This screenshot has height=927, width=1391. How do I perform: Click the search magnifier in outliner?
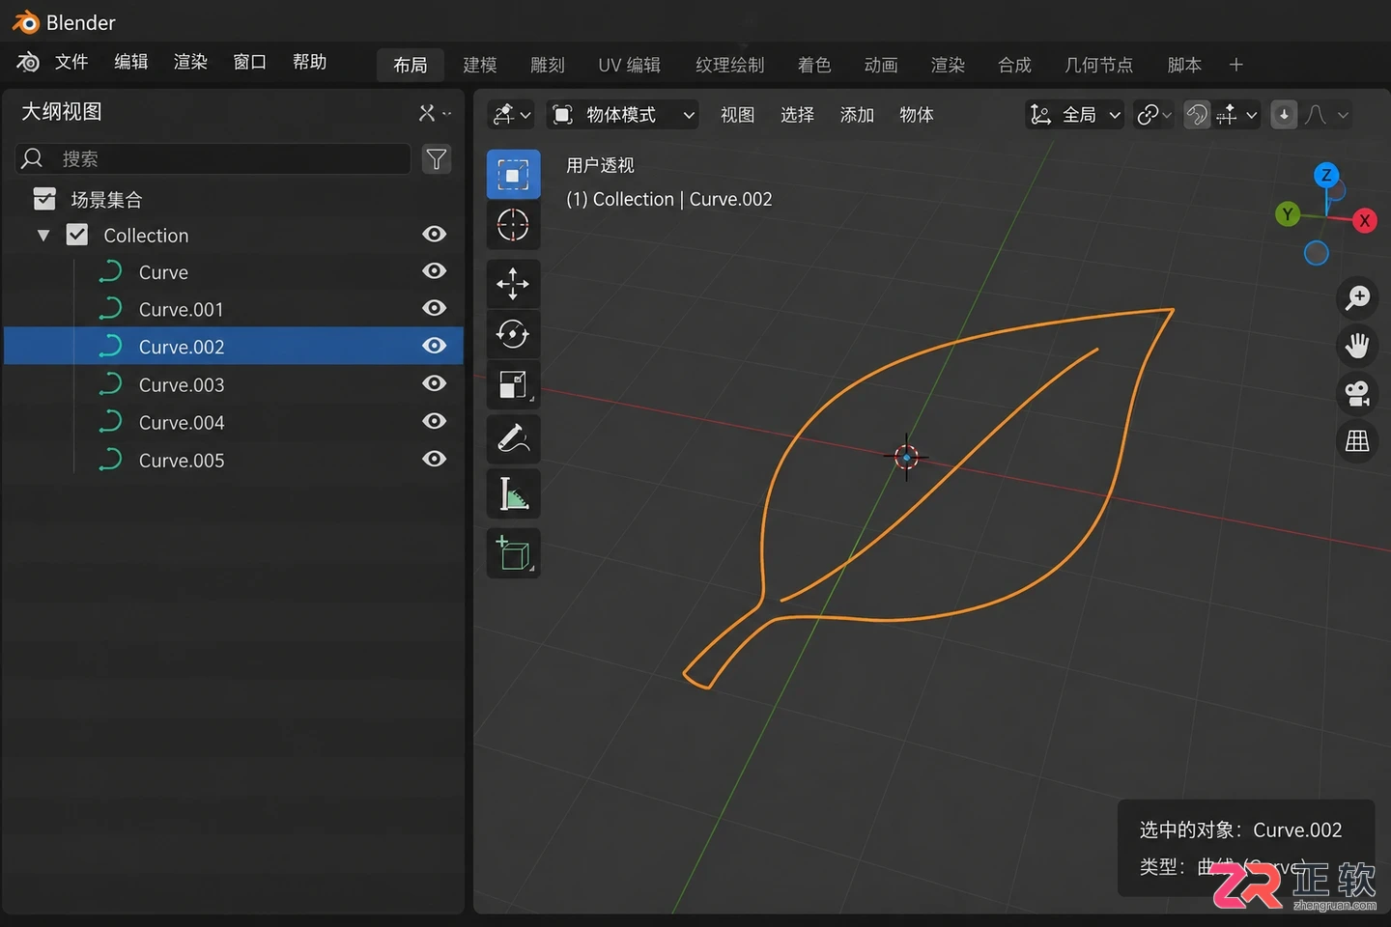point(33,158)
